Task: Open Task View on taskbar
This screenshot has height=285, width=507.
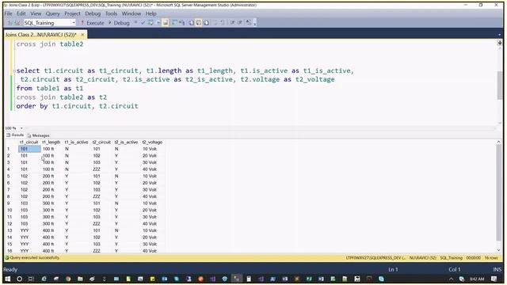Action: click(32, 279)
